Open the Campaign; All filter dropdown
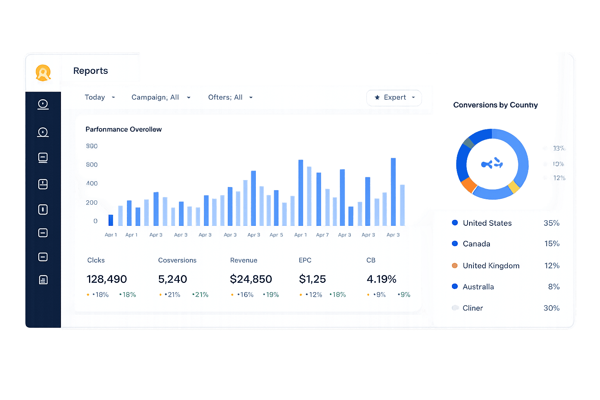 click(161, 97)
